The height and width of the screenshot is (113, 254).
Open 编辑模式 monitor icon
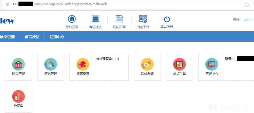coord(95,19)
